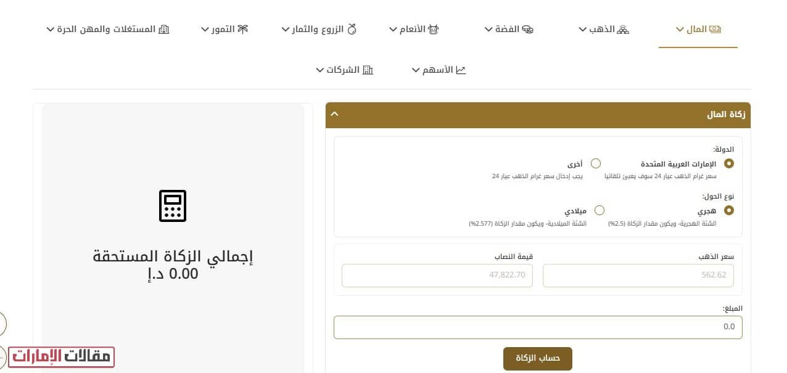Screen dimensions: 787x373
Task: Select the الإمارات العربية المتحدة option
Action: click(x=728, y=163)
